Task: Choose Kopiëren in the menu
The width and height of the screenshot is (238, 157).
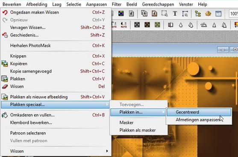Action: 56,64
